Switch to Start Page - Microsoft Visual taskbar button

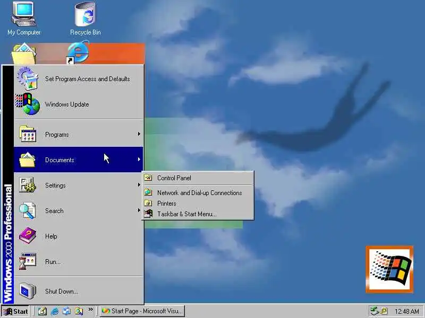point(142,311)
